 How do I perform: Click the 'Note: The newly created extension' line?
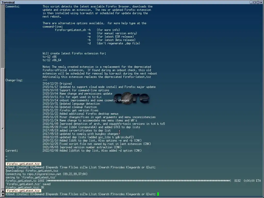click(97, 67)
